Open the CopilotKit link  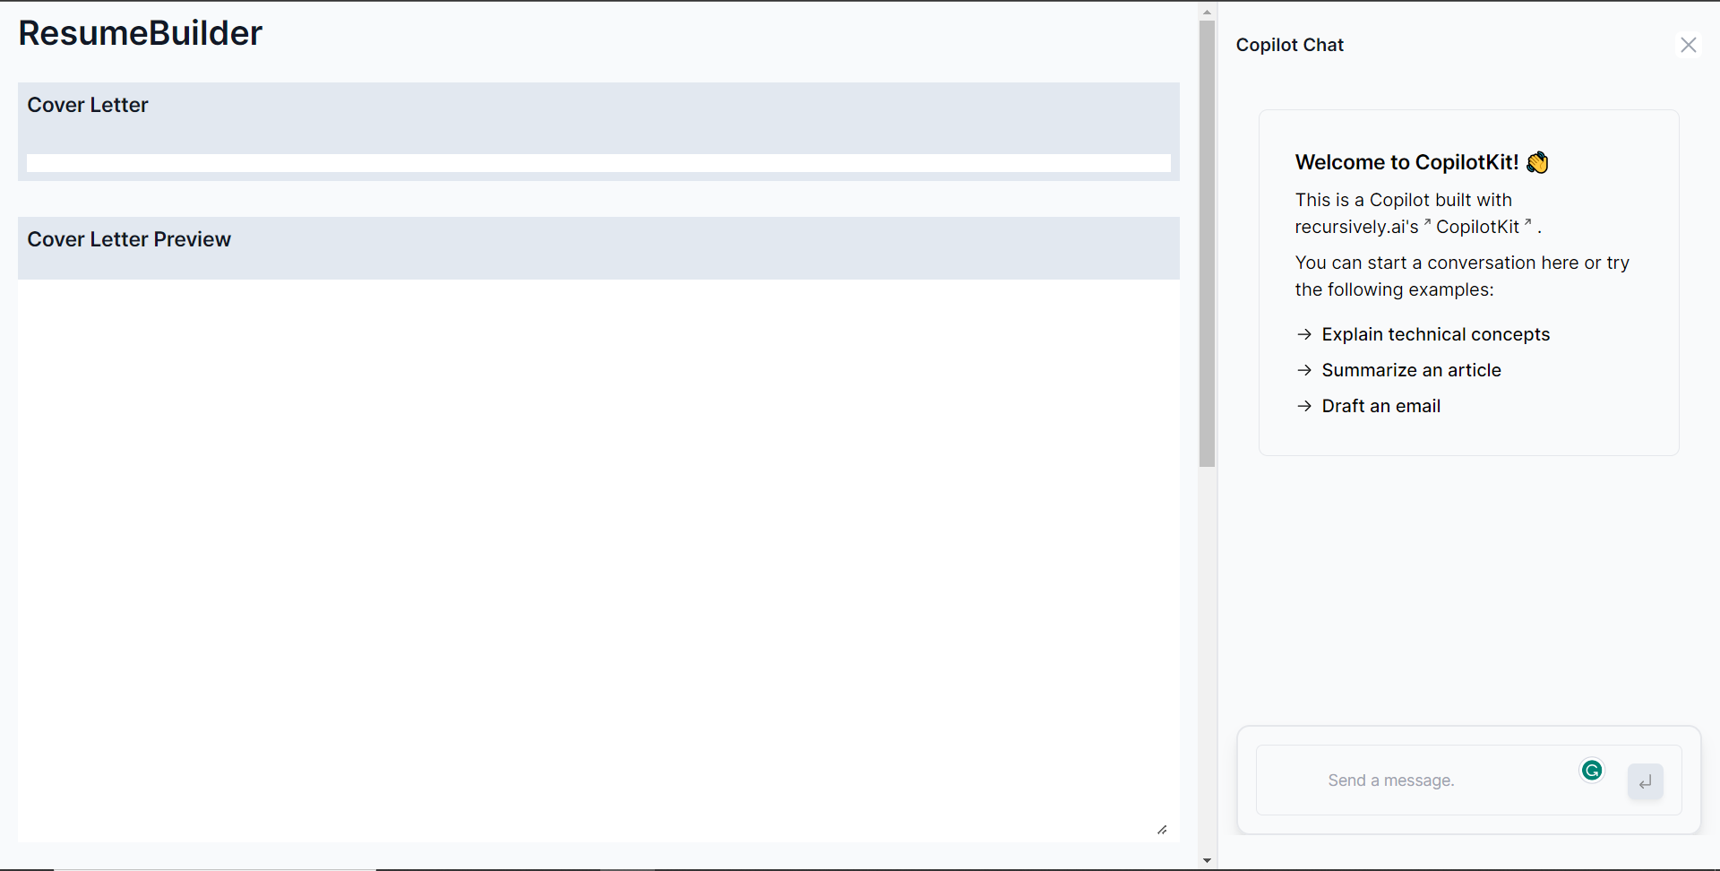[1483, 227]
